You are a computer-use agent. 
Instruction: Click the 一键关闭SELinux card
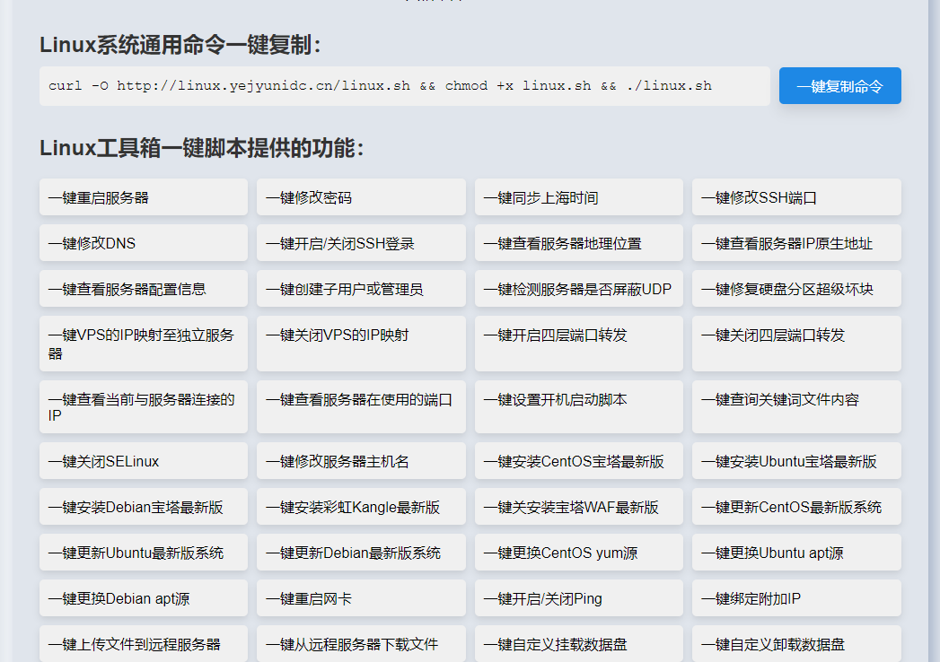click(144, 461)
